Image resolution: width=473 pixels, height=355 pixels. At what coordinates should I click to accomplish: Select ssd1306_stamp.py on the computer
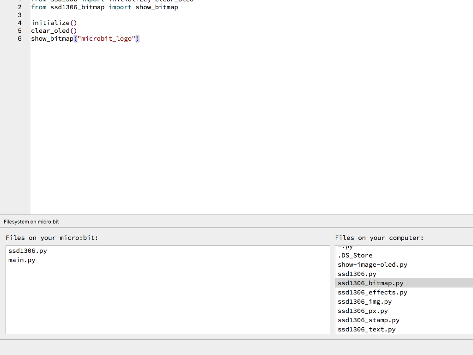pyautogui.click(x=369, y=320)
